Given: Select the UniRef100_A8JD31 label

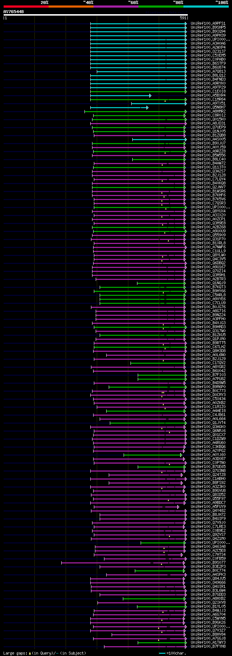Looking at the screenshot, I should click(208, 123).
